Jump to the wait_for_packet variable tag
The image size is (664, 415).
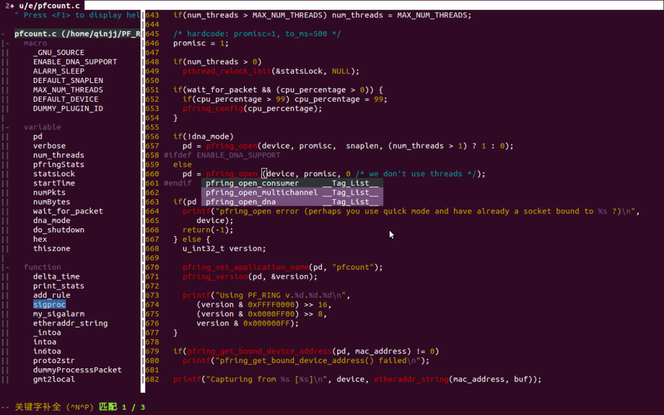pos(67,211)
